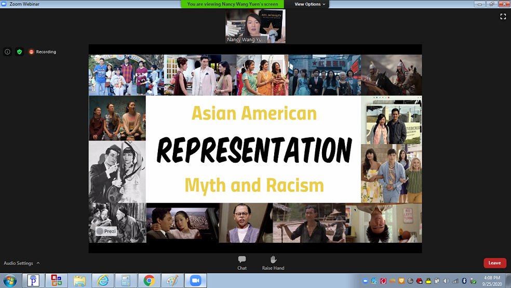Click the Prezi logo on the slide
The height and width of the screenshot is (288, 511).
coord(106,231)
